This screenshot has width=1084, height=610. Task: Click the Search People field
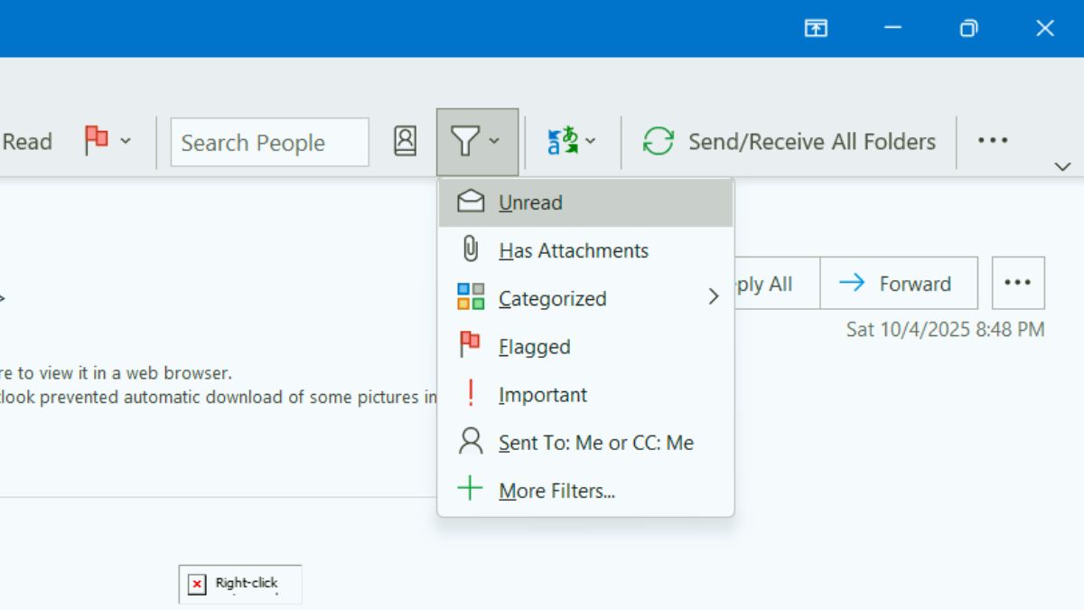[269, 143]
